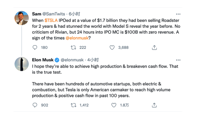
Task: Like Sam's tweet with heart icon
Action: 112,47
